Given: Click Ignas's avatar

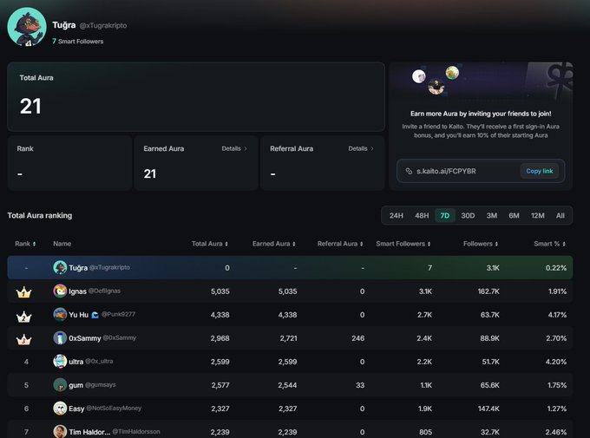Looking at the screenshot, I should tap(60, 291).
